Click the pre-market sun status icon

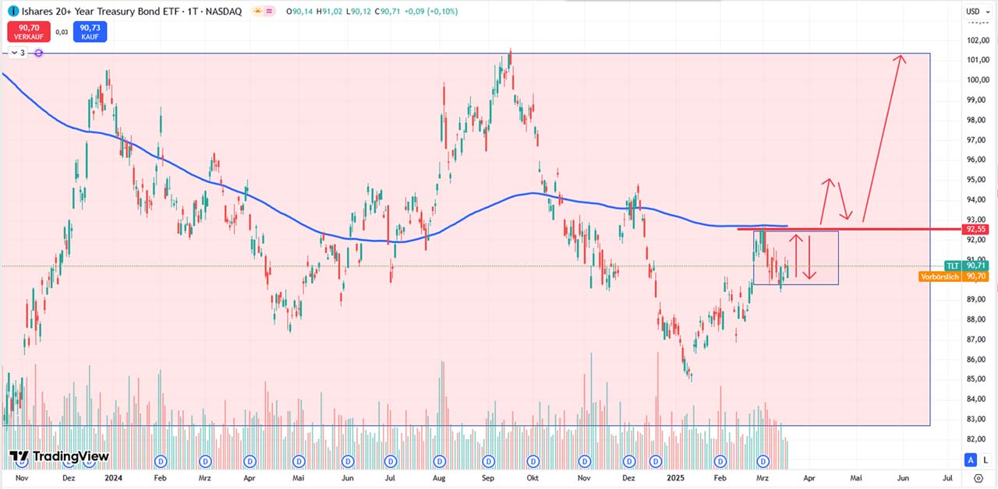[257, 12]
